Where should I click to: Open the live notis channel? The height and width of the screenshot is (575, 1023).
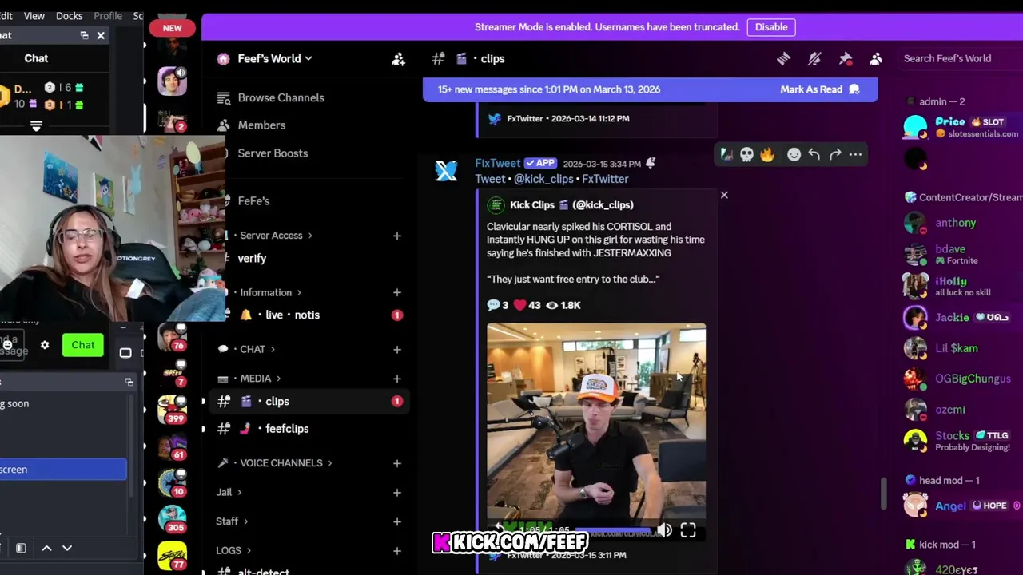pos(308,315)
